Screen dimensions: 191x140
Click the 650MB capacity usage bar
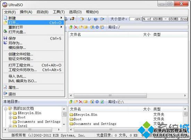tap(165, 19)
